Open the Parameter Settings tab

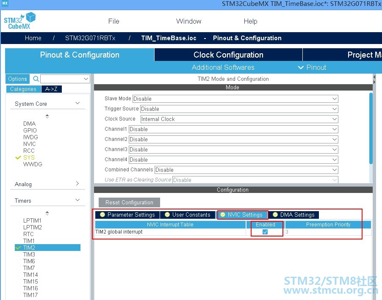(127, 215)
